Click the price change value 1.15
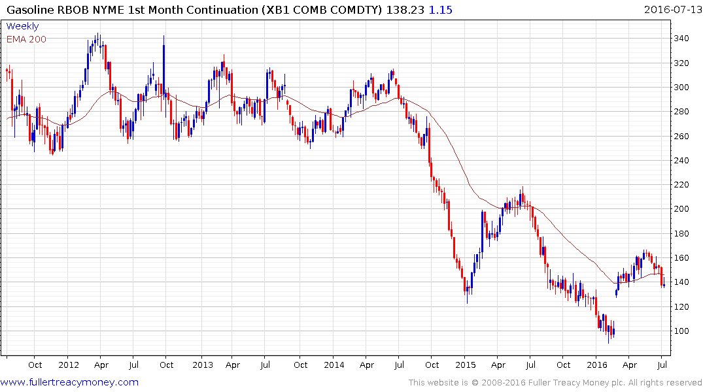703x392 pixels. (x=441, y=9)
